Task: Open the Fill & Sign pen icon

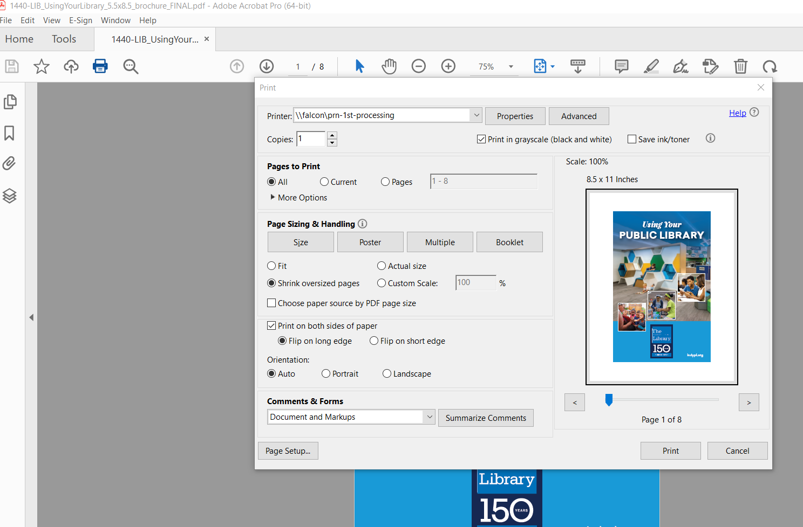Action: point(680,66)
